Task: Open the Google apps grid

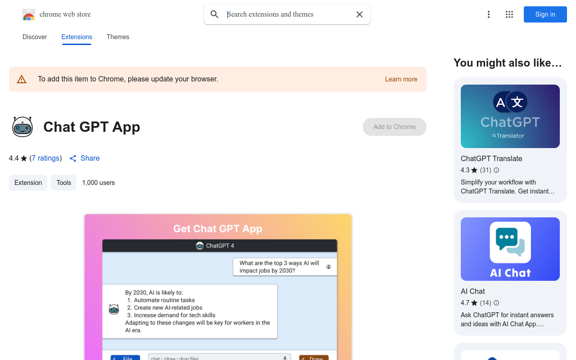Action: coord(509,14)
